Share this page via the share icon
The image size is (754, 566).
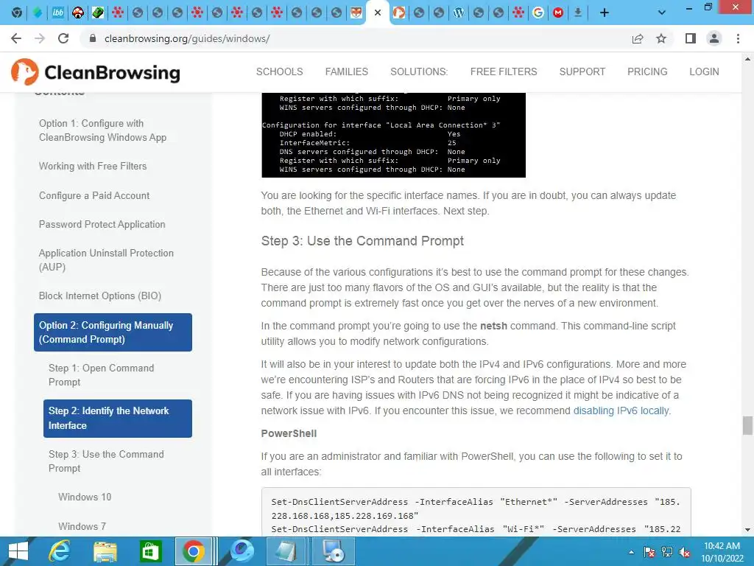(638, 38)
